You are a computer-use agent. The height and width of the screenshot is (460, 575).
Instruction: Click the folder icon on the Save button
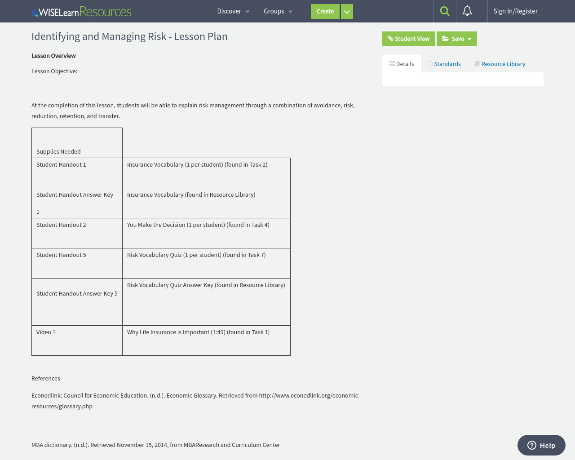[445, 39]
